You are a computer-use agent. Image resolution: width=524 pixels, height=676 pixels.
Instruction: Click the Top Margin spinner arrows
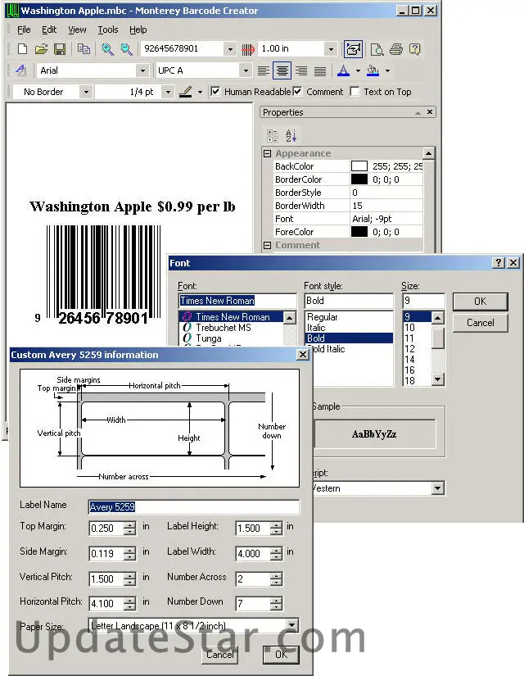tap(129, 528)
